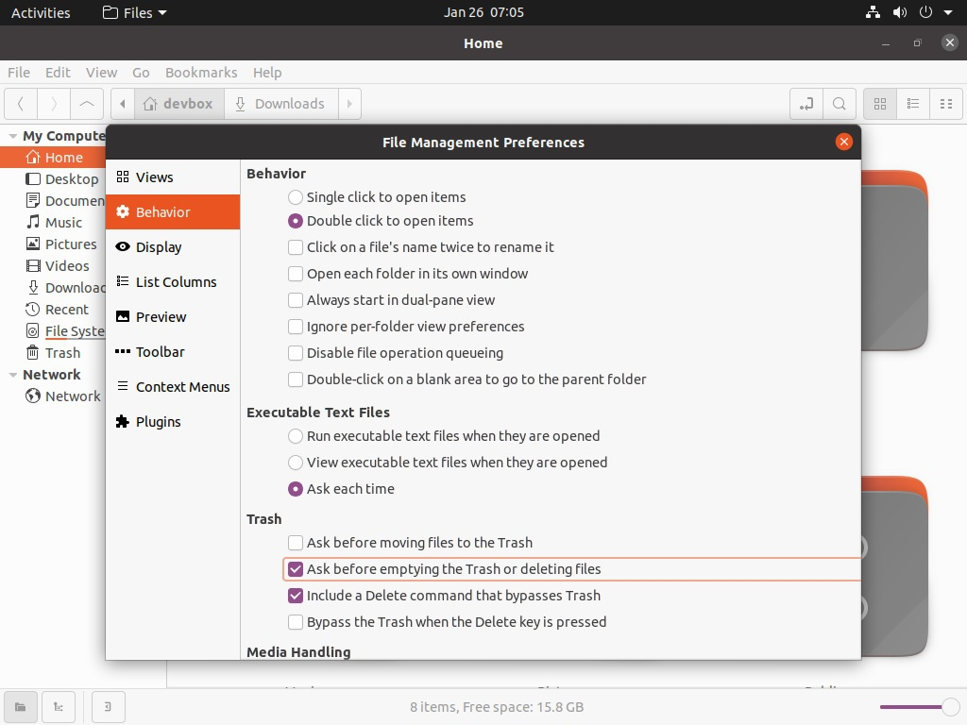Open the Display preferences via its eye icon
The width and height of the screenshot is (967, 725).
[x=159, y=246]
